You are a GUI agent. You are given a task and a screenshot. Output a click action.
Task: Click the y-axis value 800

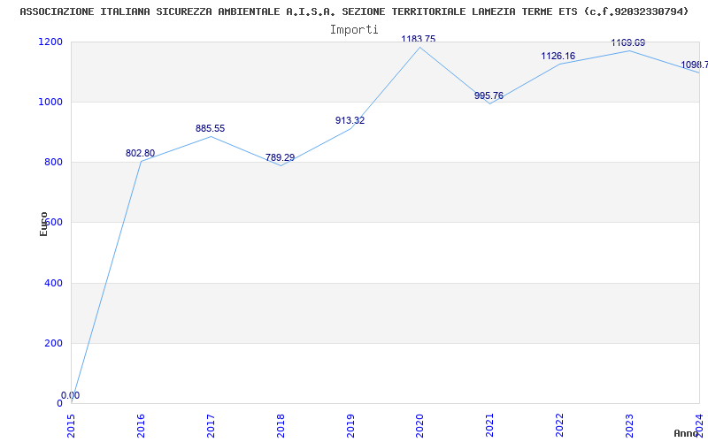(54, 163)
